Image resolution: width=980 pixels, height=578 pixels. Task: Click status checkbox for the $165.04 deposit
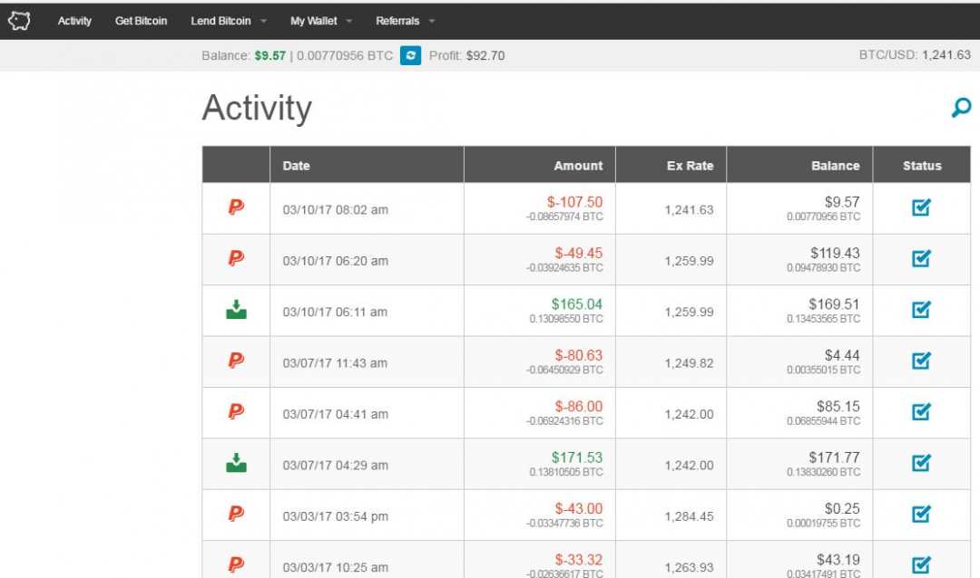coord(921,311)
